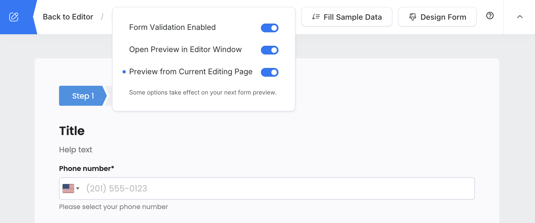The width and height of the screenshot is (535, 223).
Task: Click the blue edit pencil icon
Action: (x=14, y=17)
